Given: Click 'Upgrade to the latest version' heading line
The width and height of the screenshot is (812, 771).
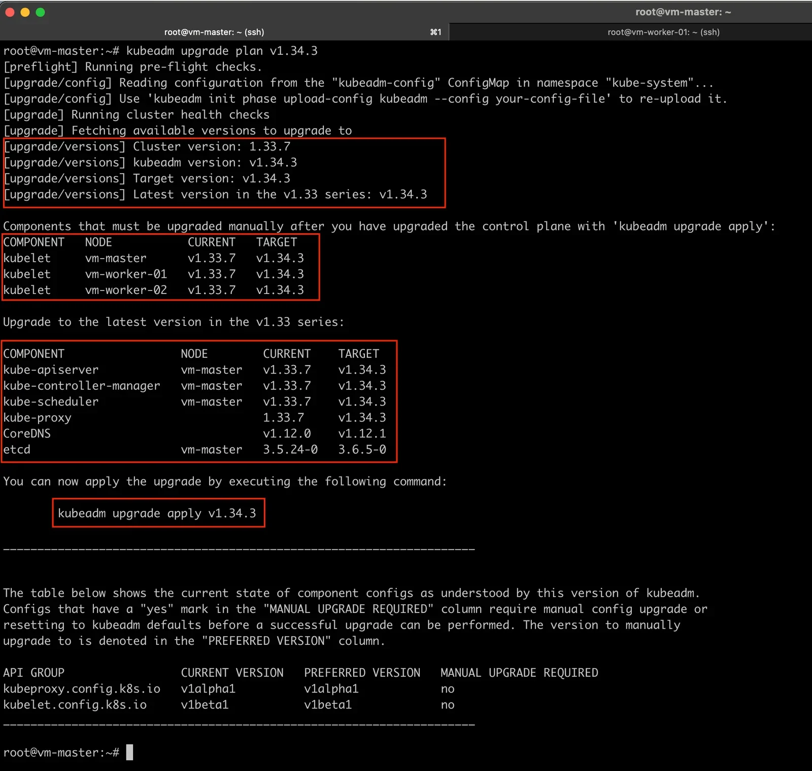Looking at the screenshot, I should tap(174, 322).
